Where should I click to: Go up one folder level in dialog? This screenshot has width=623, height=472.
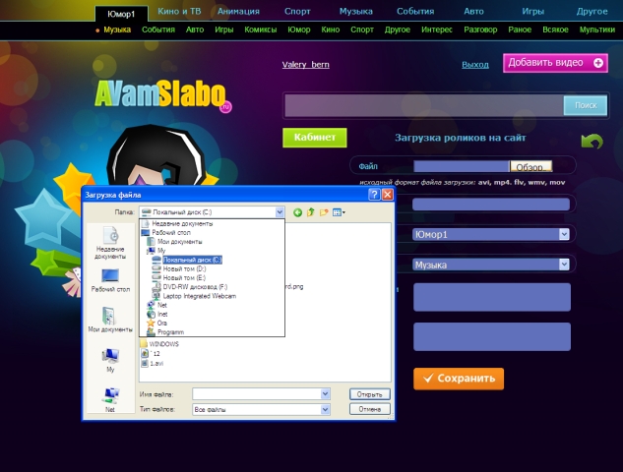[x=311, y=212]
